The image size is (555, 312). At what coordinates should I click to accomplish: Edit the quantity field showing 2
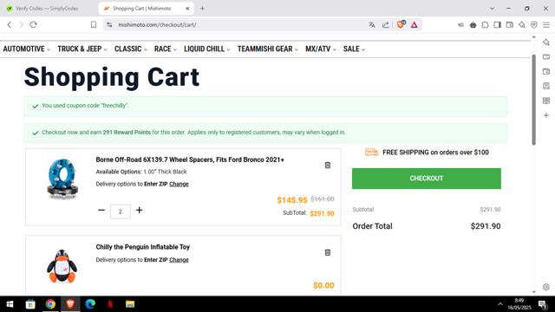coord(121,211)
